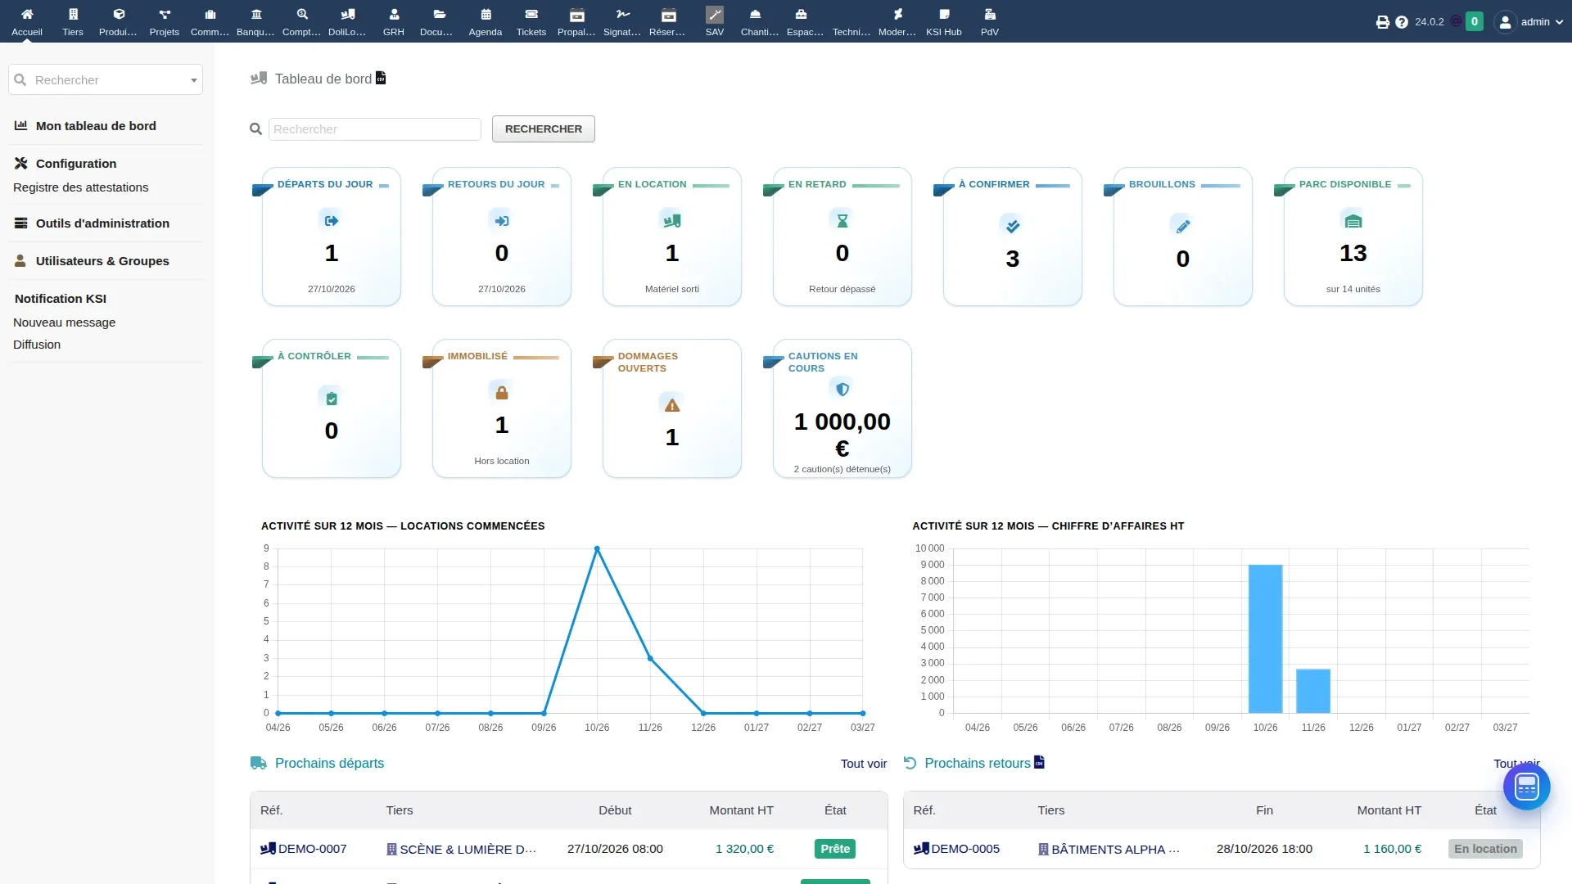Image resolution: width=1572 pixels, height=884 pixels.
Task: Open Registre des attestations link
Action: (80, 187)
